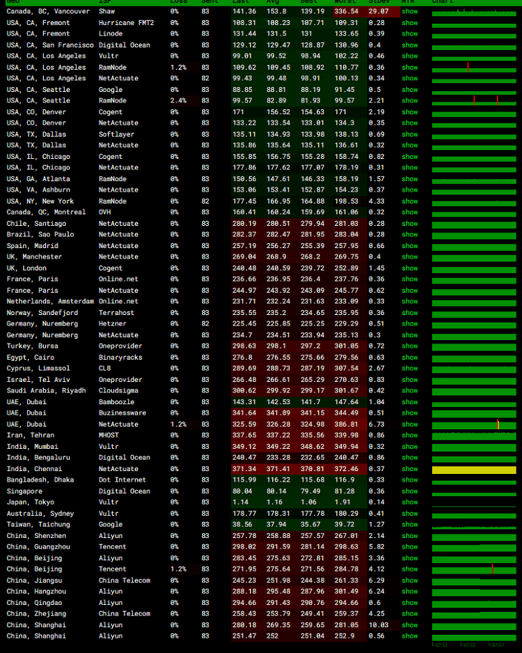Click show link for Japan Tokyo Vultr
Viewport: 522px width, 653px height.
pos(410,502)
